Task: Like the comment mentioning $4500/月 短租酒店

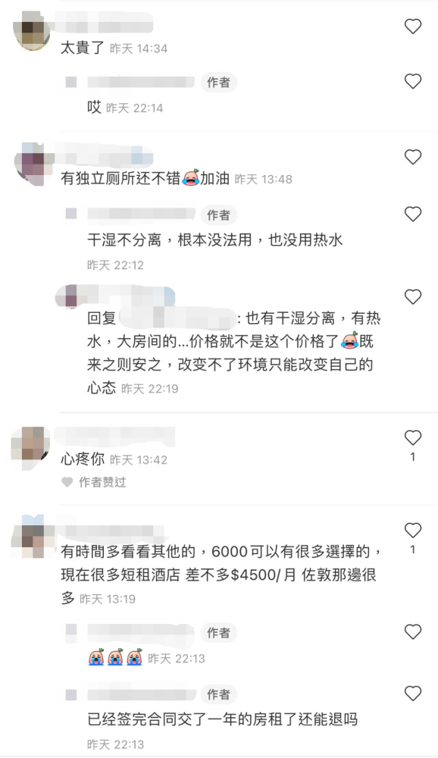Action: pyautogui.click(x=412, y=531)
